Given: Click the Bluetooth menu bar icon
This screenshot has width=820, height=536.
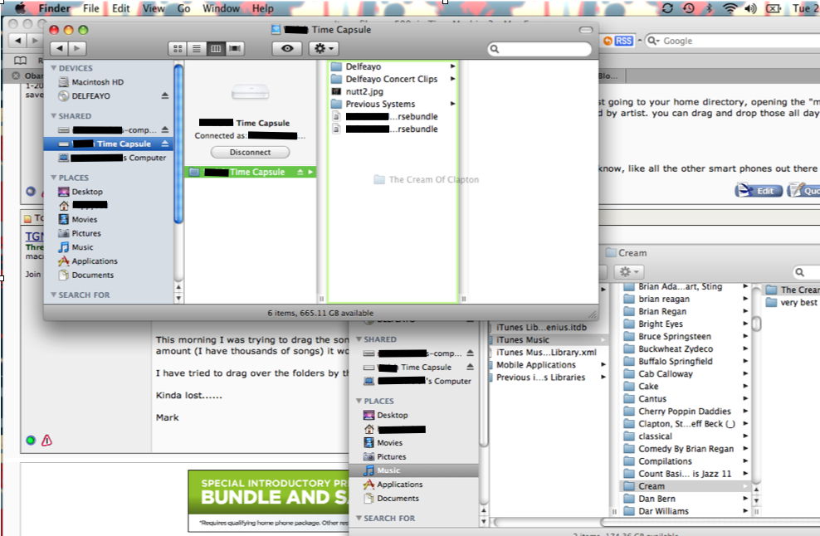Looking at the screenshot, I should click(710, 8).
